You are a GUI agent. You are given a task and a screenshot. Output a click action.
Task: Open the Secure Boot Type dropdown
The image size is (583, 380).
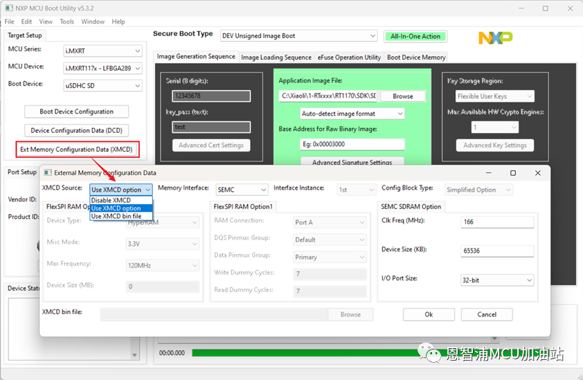298,36
